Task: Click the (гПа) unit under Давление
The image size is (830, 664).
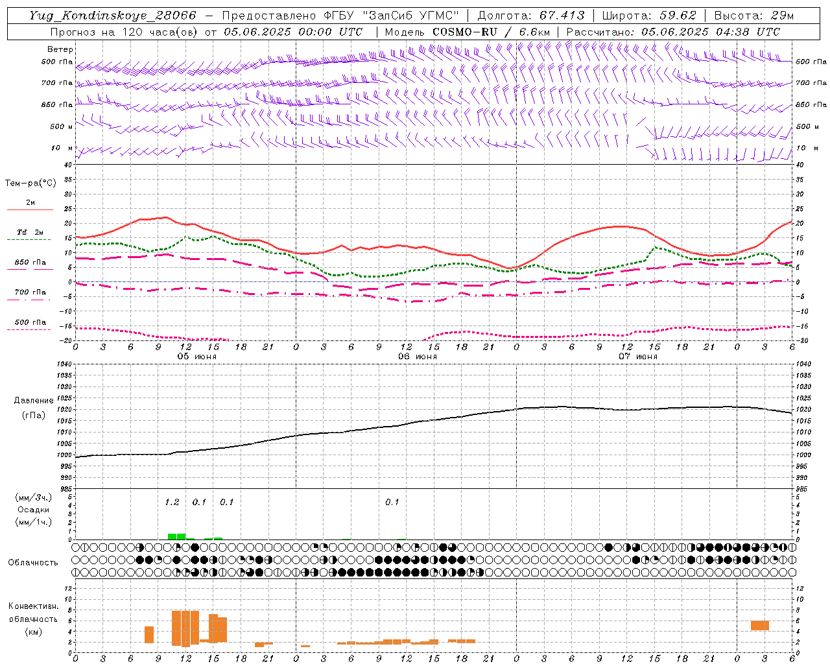Action: click(x=34, y=416)
